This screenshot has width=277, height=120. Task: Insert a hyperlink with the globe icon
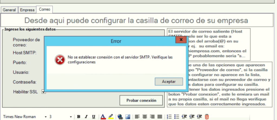click(x=120, y=116)
